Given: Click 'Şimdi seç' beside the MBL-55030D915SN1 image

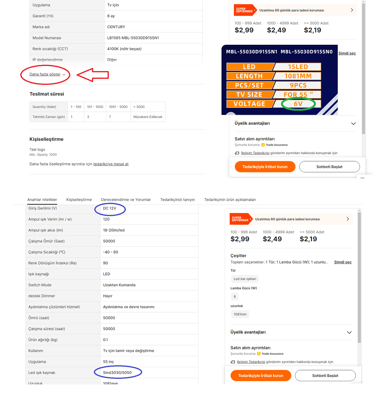Looking at the screenshot, I should (347, 53).
